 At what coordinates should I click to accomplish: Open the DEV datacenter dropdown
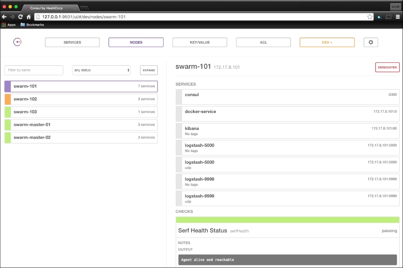tap(327, 42)
